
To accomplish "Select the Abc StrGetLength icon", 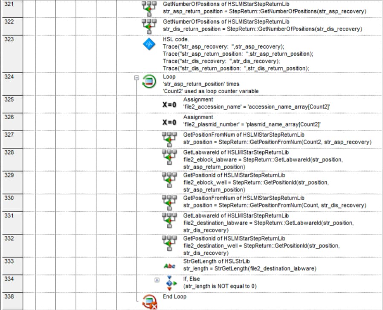I will point(169,266).
